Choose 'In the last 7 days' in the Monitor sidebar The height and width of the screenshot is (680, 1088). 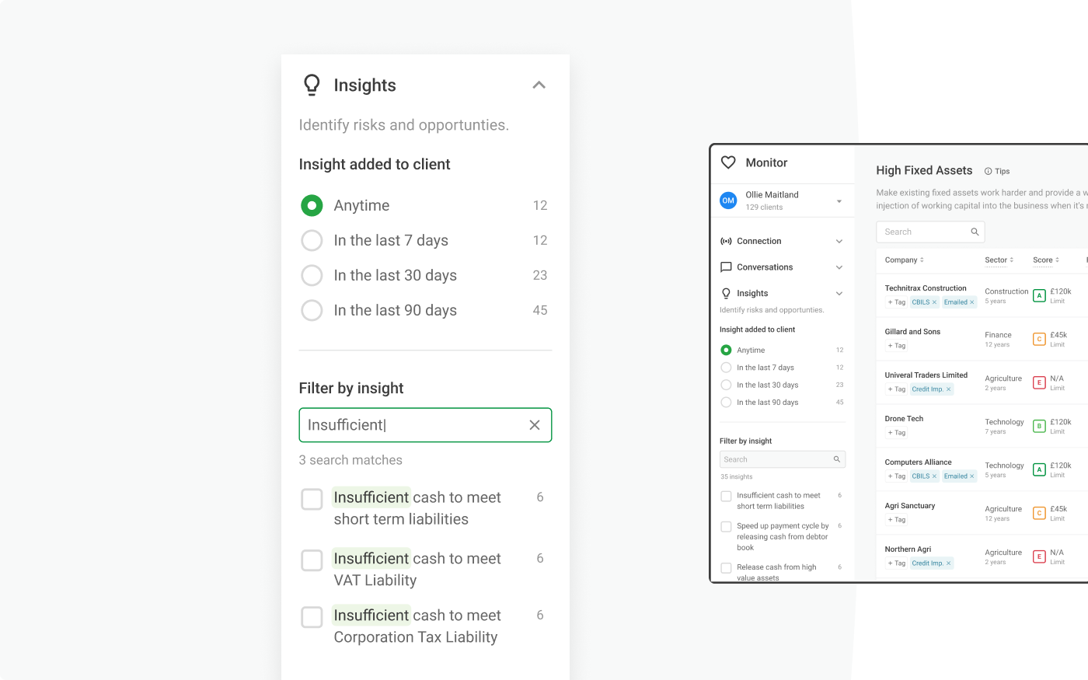tap(726, 368)
